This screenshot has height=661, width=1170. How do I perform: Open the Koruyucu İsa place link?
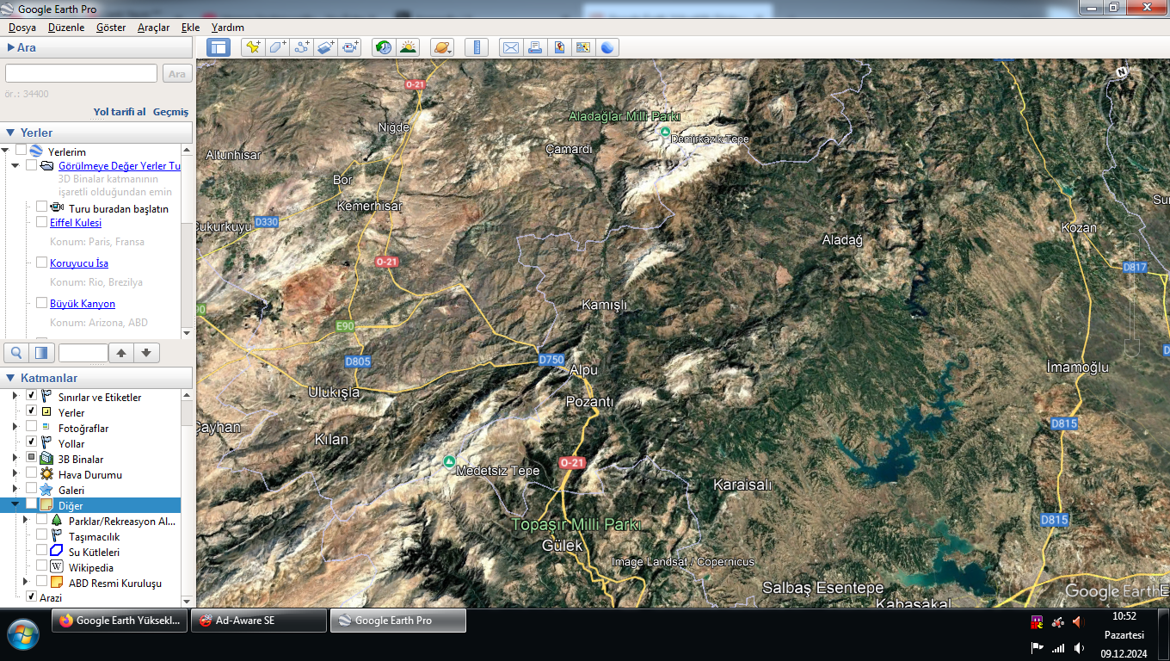[x=79, y=263]
